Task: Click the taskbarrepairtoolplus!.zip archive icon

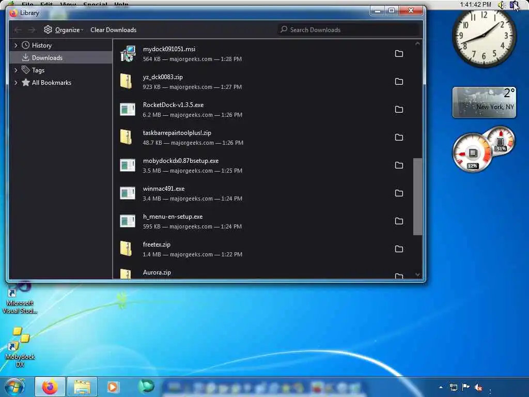Action: [126, 137]
